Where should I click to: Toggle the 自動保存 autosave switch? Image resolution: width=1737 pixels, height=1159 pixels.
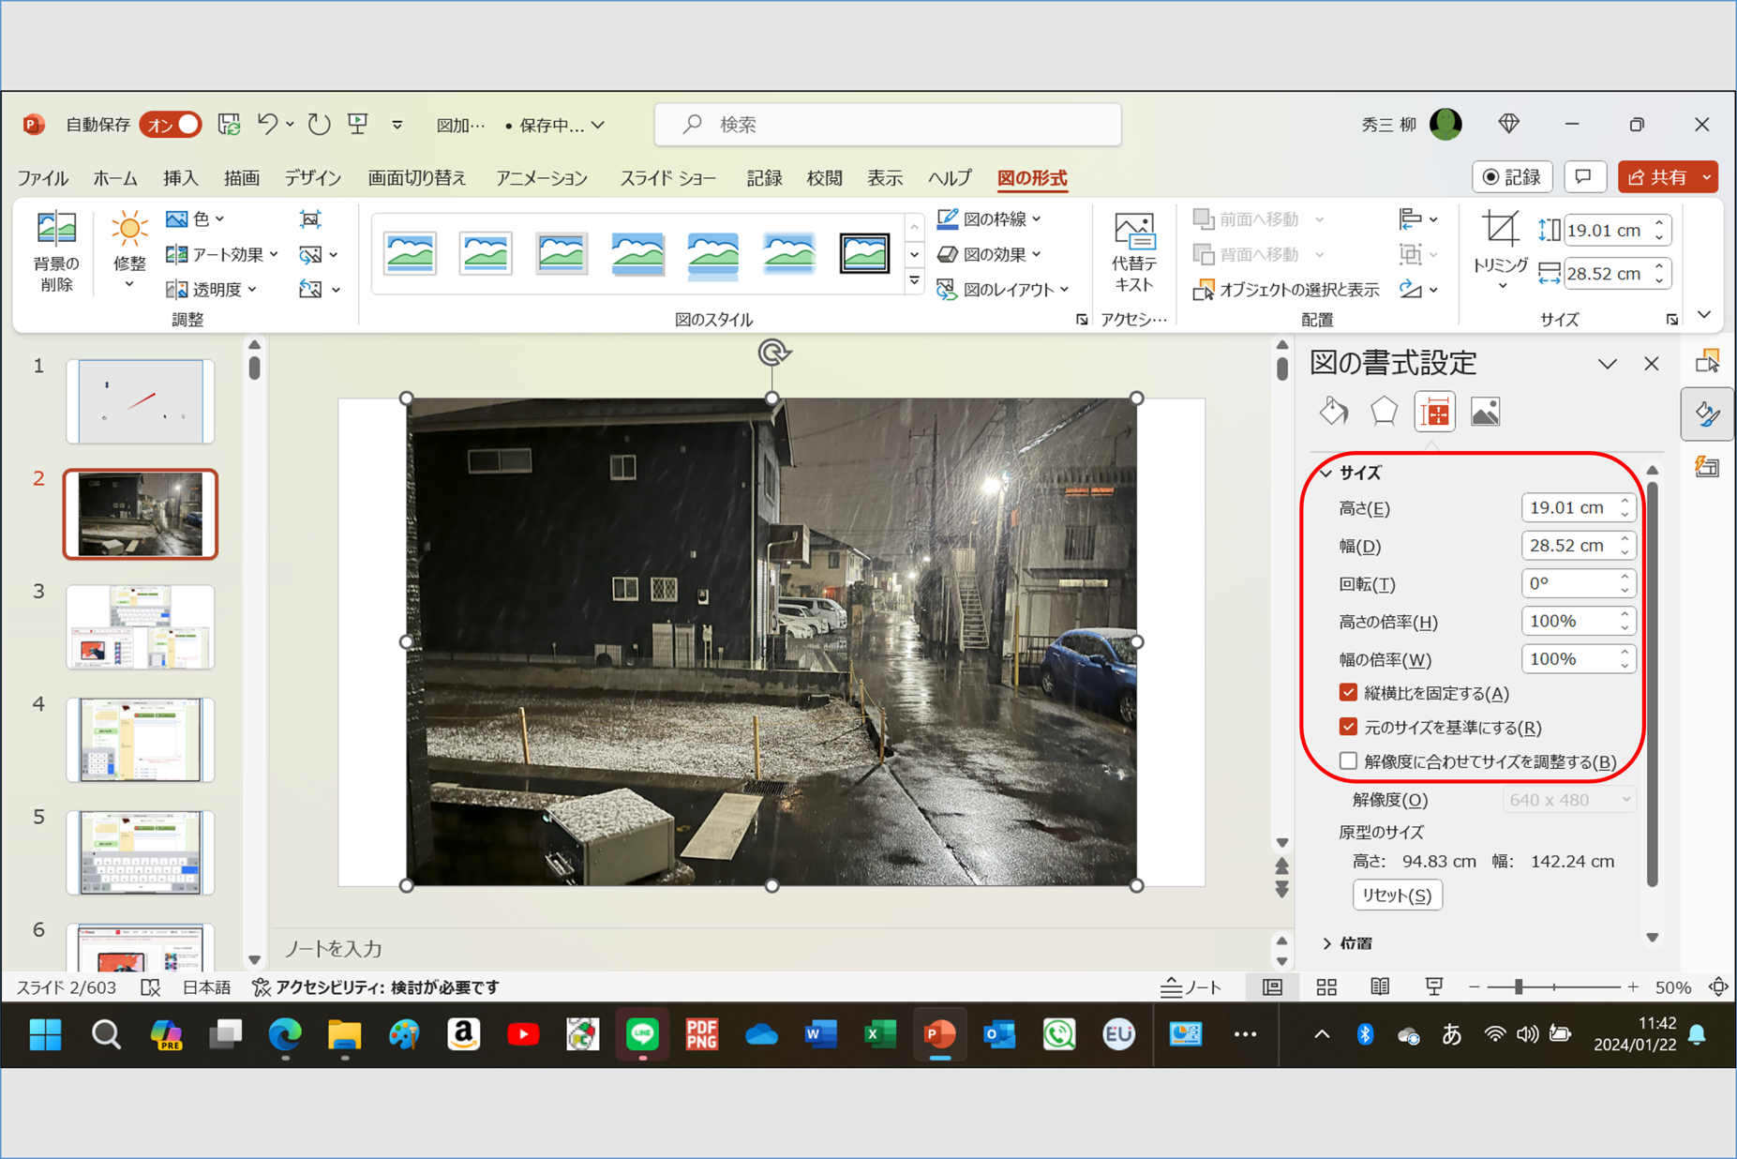(x=171, y=125)
